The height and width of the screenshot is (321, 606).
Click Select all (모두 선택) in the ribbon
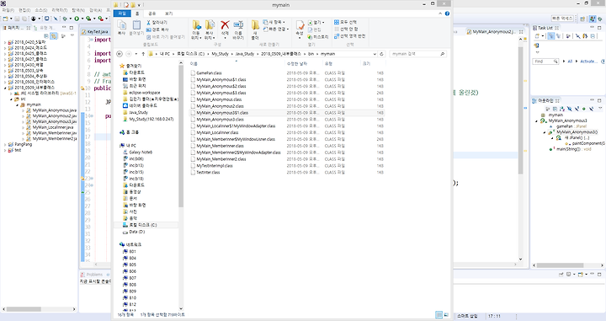pyautogui.click(x=345, y=23)
